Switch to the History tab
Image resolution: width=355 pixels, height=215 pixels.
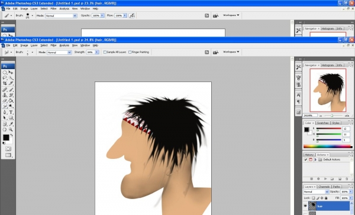coord(309,155)
